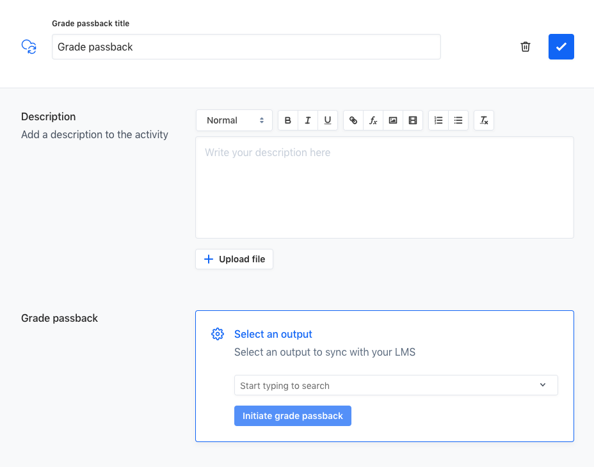Image resolution: width=594 pixels, height=467 pixels.
Task: Clear formatting with the Tx icon
Action: tap(483, 120)
